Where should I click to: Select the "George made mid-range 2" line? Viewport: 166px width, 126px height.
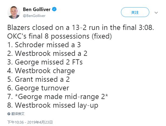(54, 97)
